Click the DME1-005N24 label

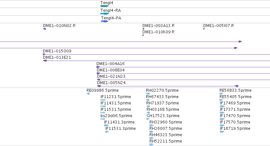111,83
